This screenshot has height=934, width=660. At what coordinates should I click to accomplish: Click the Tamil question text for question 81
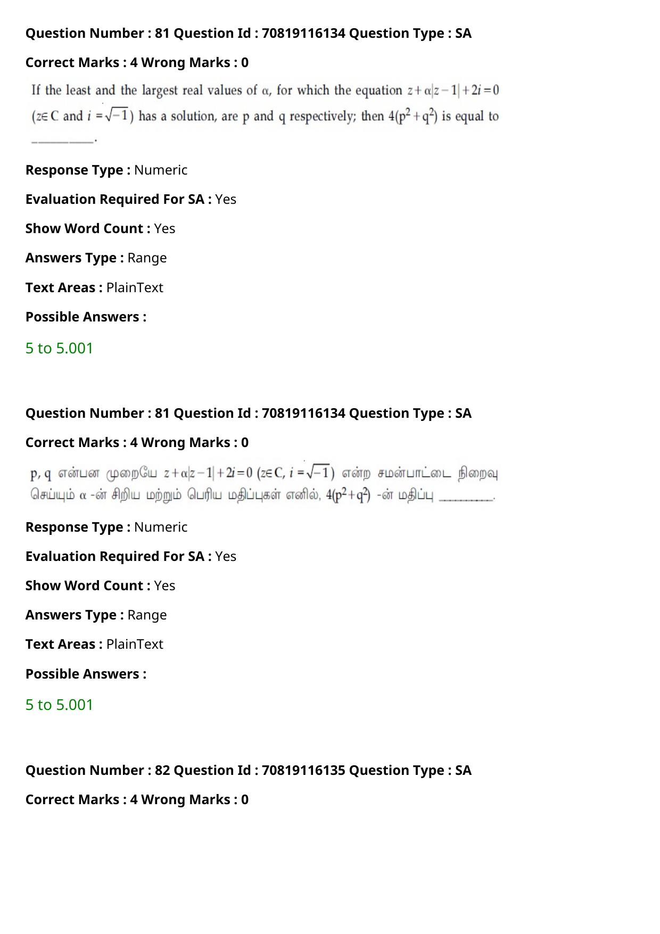pyautogui.click(x=264, y=483)
